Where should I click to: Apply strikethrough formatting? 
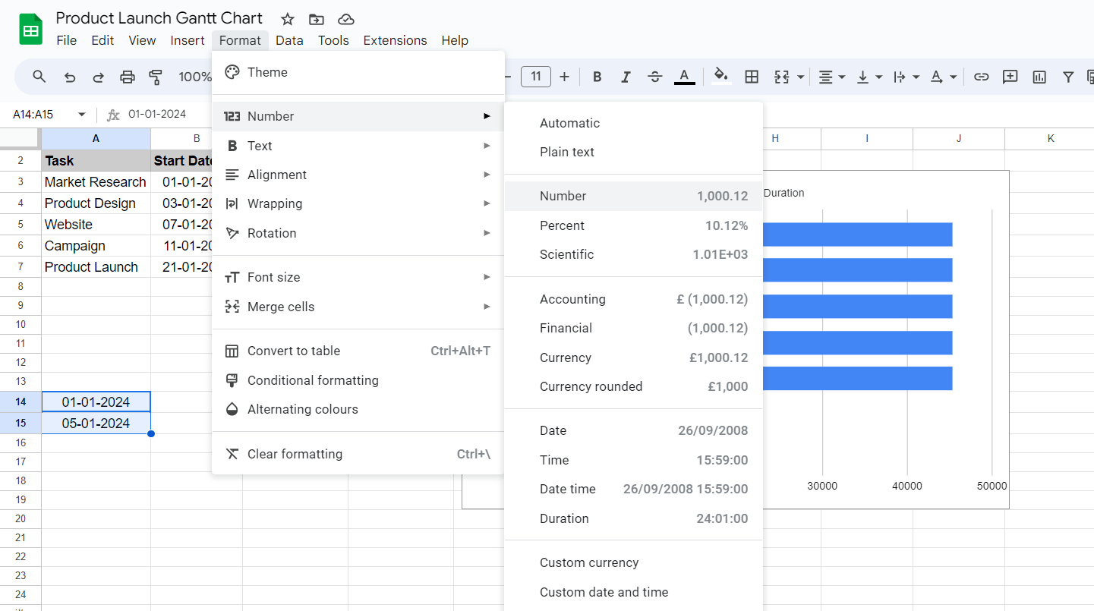(x=654, y=77)
